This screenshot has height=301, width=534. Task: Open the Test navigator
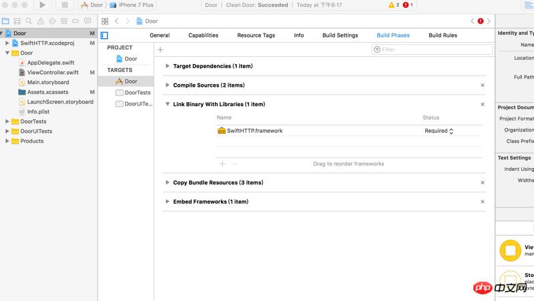(52, 21)
